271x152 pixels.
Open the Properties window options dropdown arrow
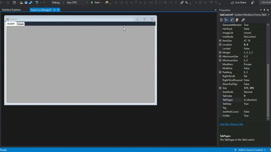[x=261, y=10]
